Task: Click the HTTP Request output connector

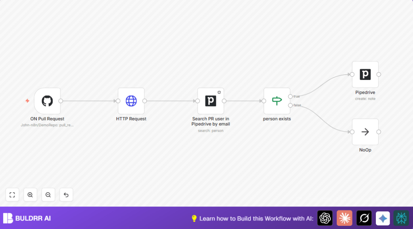Action: pyautogui.click(x=145, y=101)
